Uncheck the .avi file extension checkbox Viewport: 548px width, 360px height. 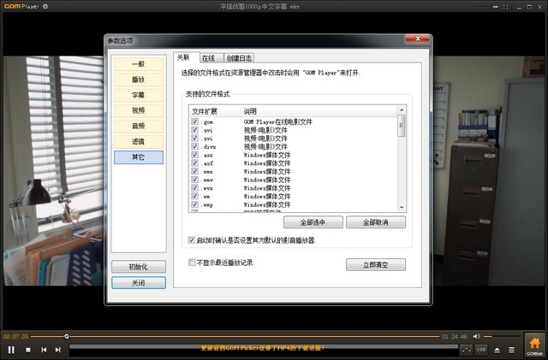[195, 130]
